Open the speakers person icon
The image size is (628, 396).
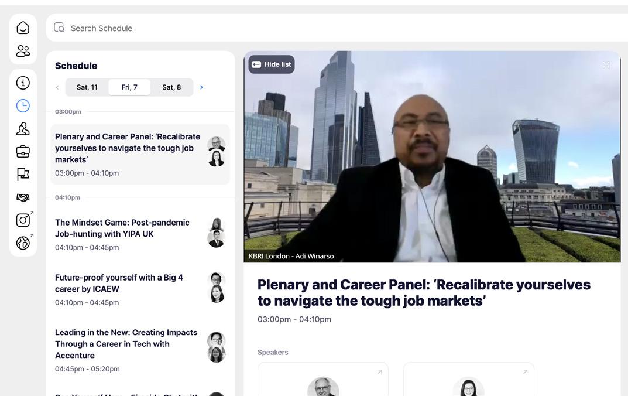(23, 129)
